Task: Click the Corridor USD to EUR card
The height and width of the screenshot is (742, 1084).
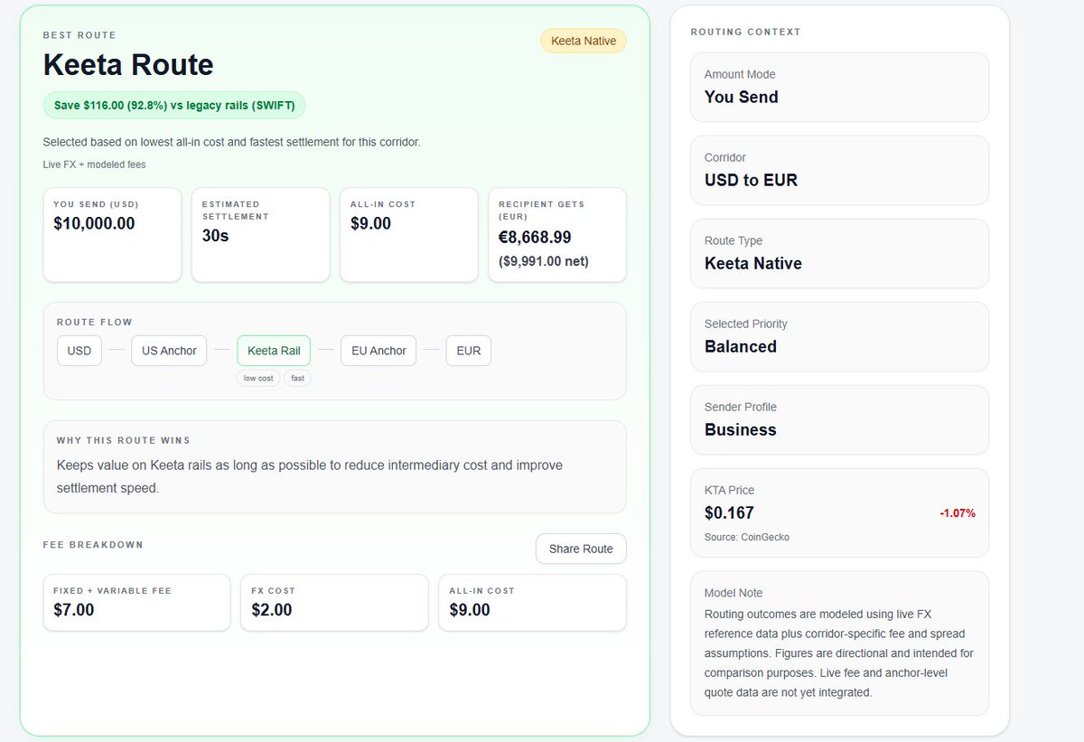Action: coord(839,170)
